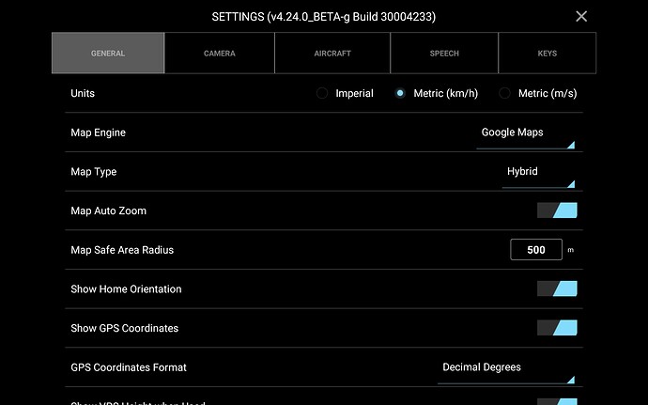The height and width of the screenshot is (405, 648).
Task: Select the KEYS tab
Action: pyautogui.click(x=548, y=53)
